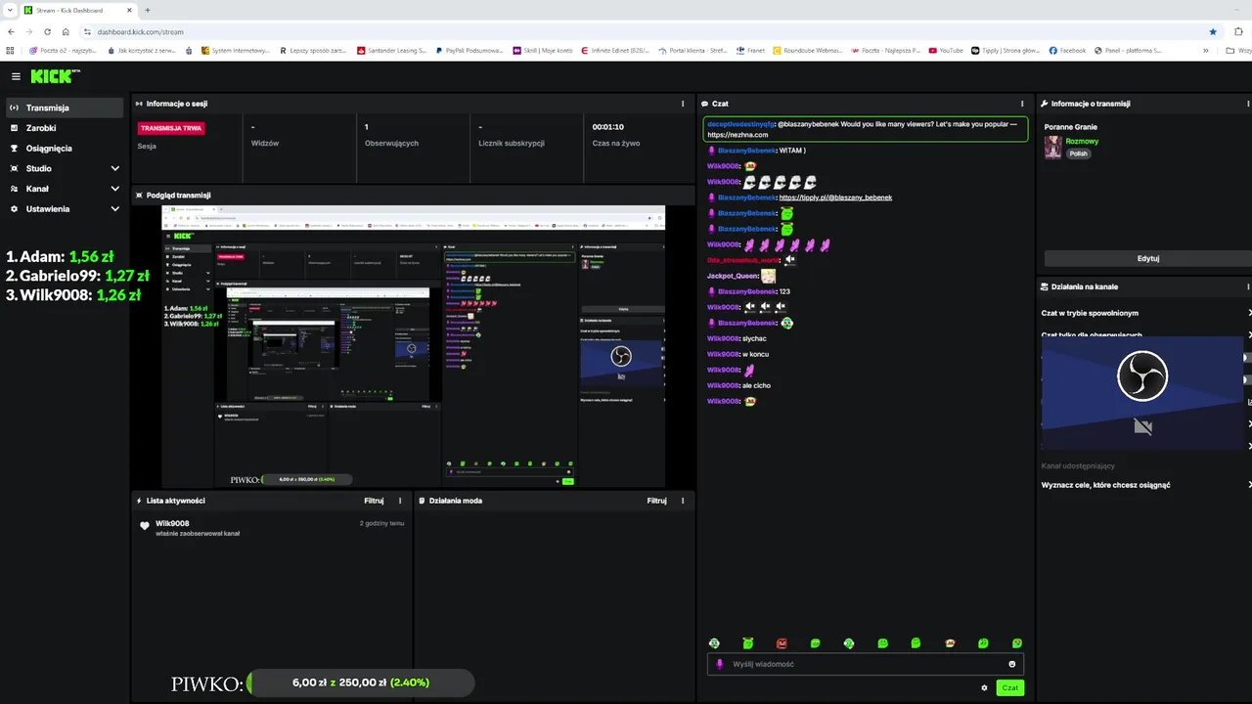Open the hamburger menu beside the KICK logo
The image size is (1252, 704).
click(16, 76)
